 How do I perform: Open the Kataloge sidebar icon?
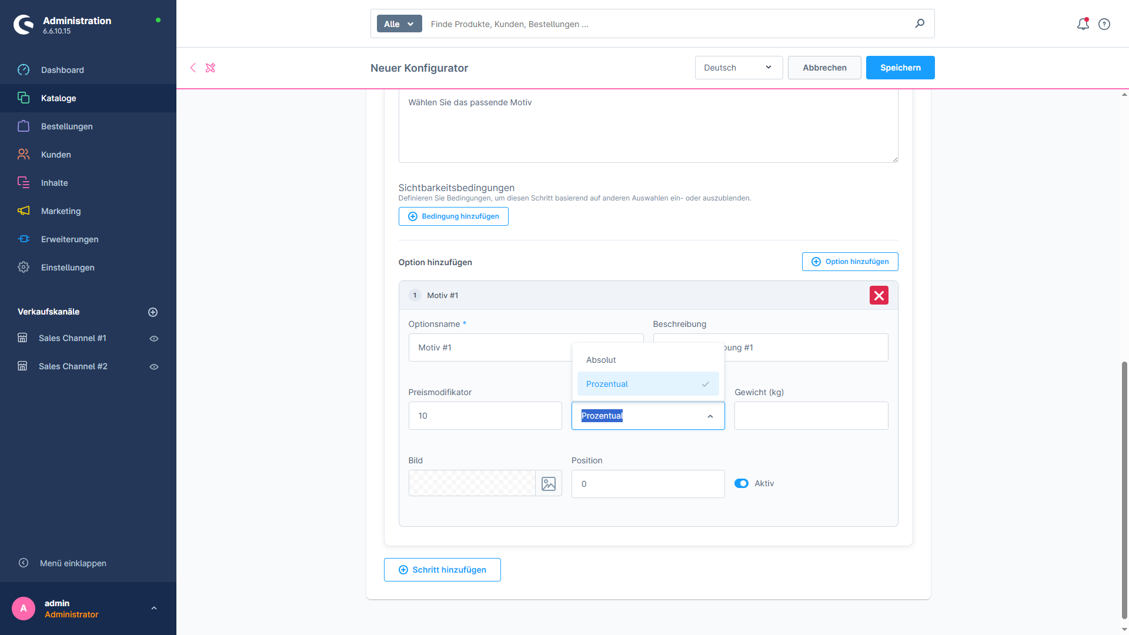pos(24,98)
